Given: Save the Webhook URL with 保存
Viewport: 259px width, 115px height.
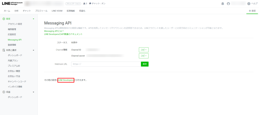Looking at the screenshot, I should pos(145,64).
